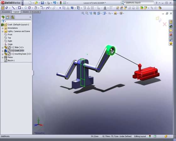Open the Save dropdown arrow
This screenshot has height=141, width=176.
tap(45, 3)
